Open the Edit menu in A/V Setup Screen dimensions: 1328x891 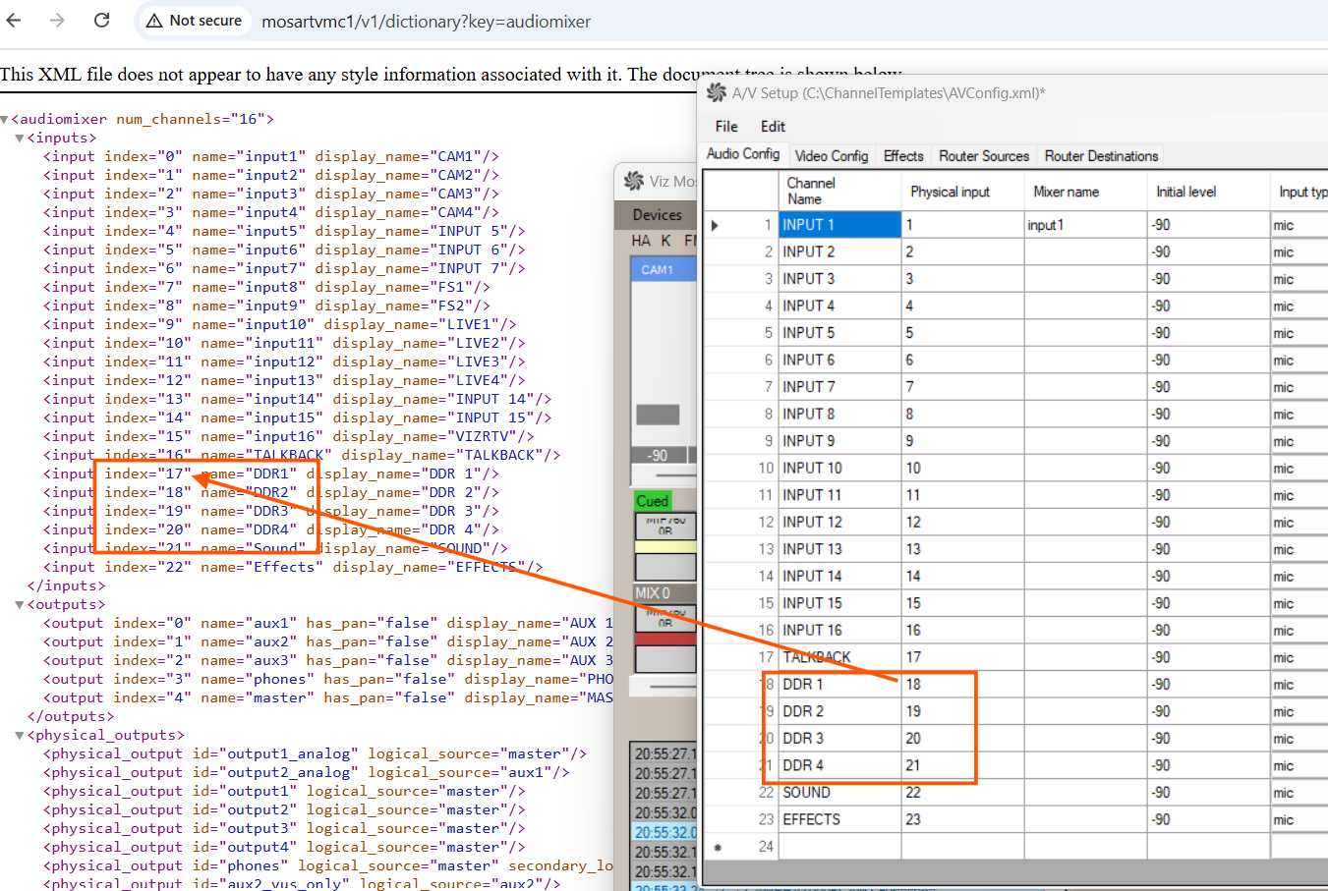pyautogui.click(x=773, y=127)
